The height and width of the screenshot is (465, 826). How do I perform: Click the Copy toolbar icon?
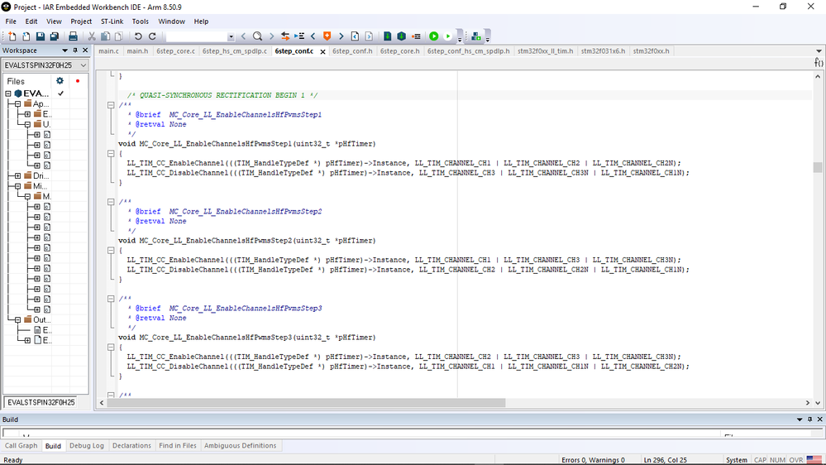(x=105, y=36)
